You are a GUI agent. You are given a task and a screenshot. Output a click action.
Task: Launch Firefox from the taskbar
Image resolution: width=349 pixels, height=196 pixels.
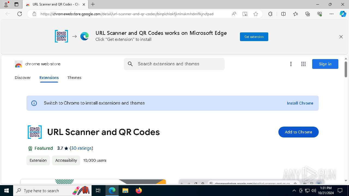pos(139,191)
